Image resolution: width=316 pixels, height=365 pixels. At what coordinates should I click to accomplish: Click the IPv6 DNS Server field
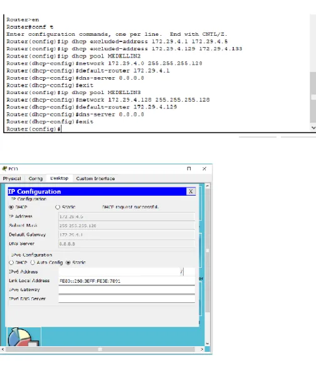point(127,299)
